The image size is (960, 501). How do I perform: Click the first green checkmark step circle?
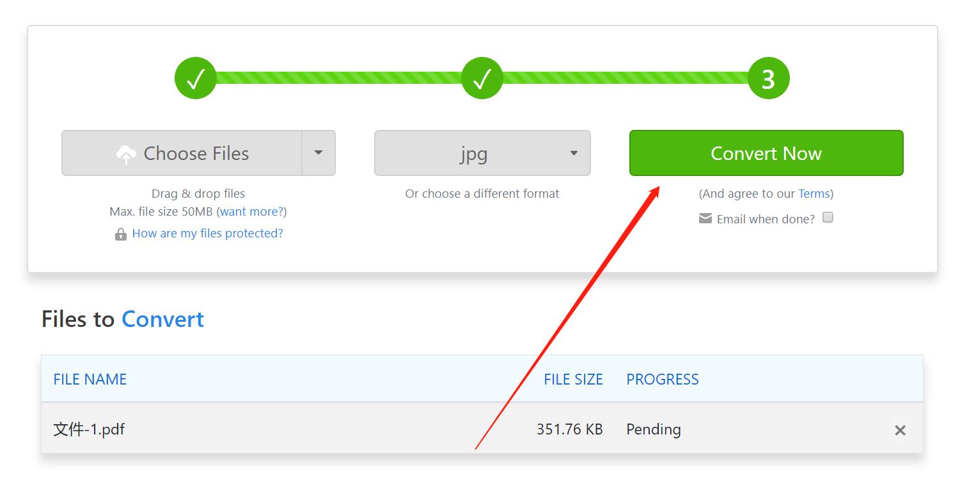coord(195,79)
